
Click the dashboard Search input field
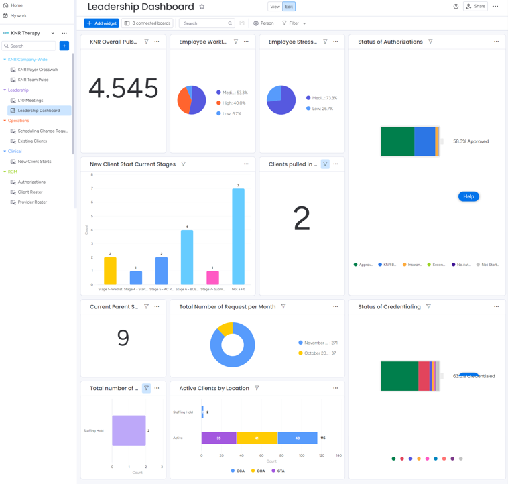(x=204, y=23)
